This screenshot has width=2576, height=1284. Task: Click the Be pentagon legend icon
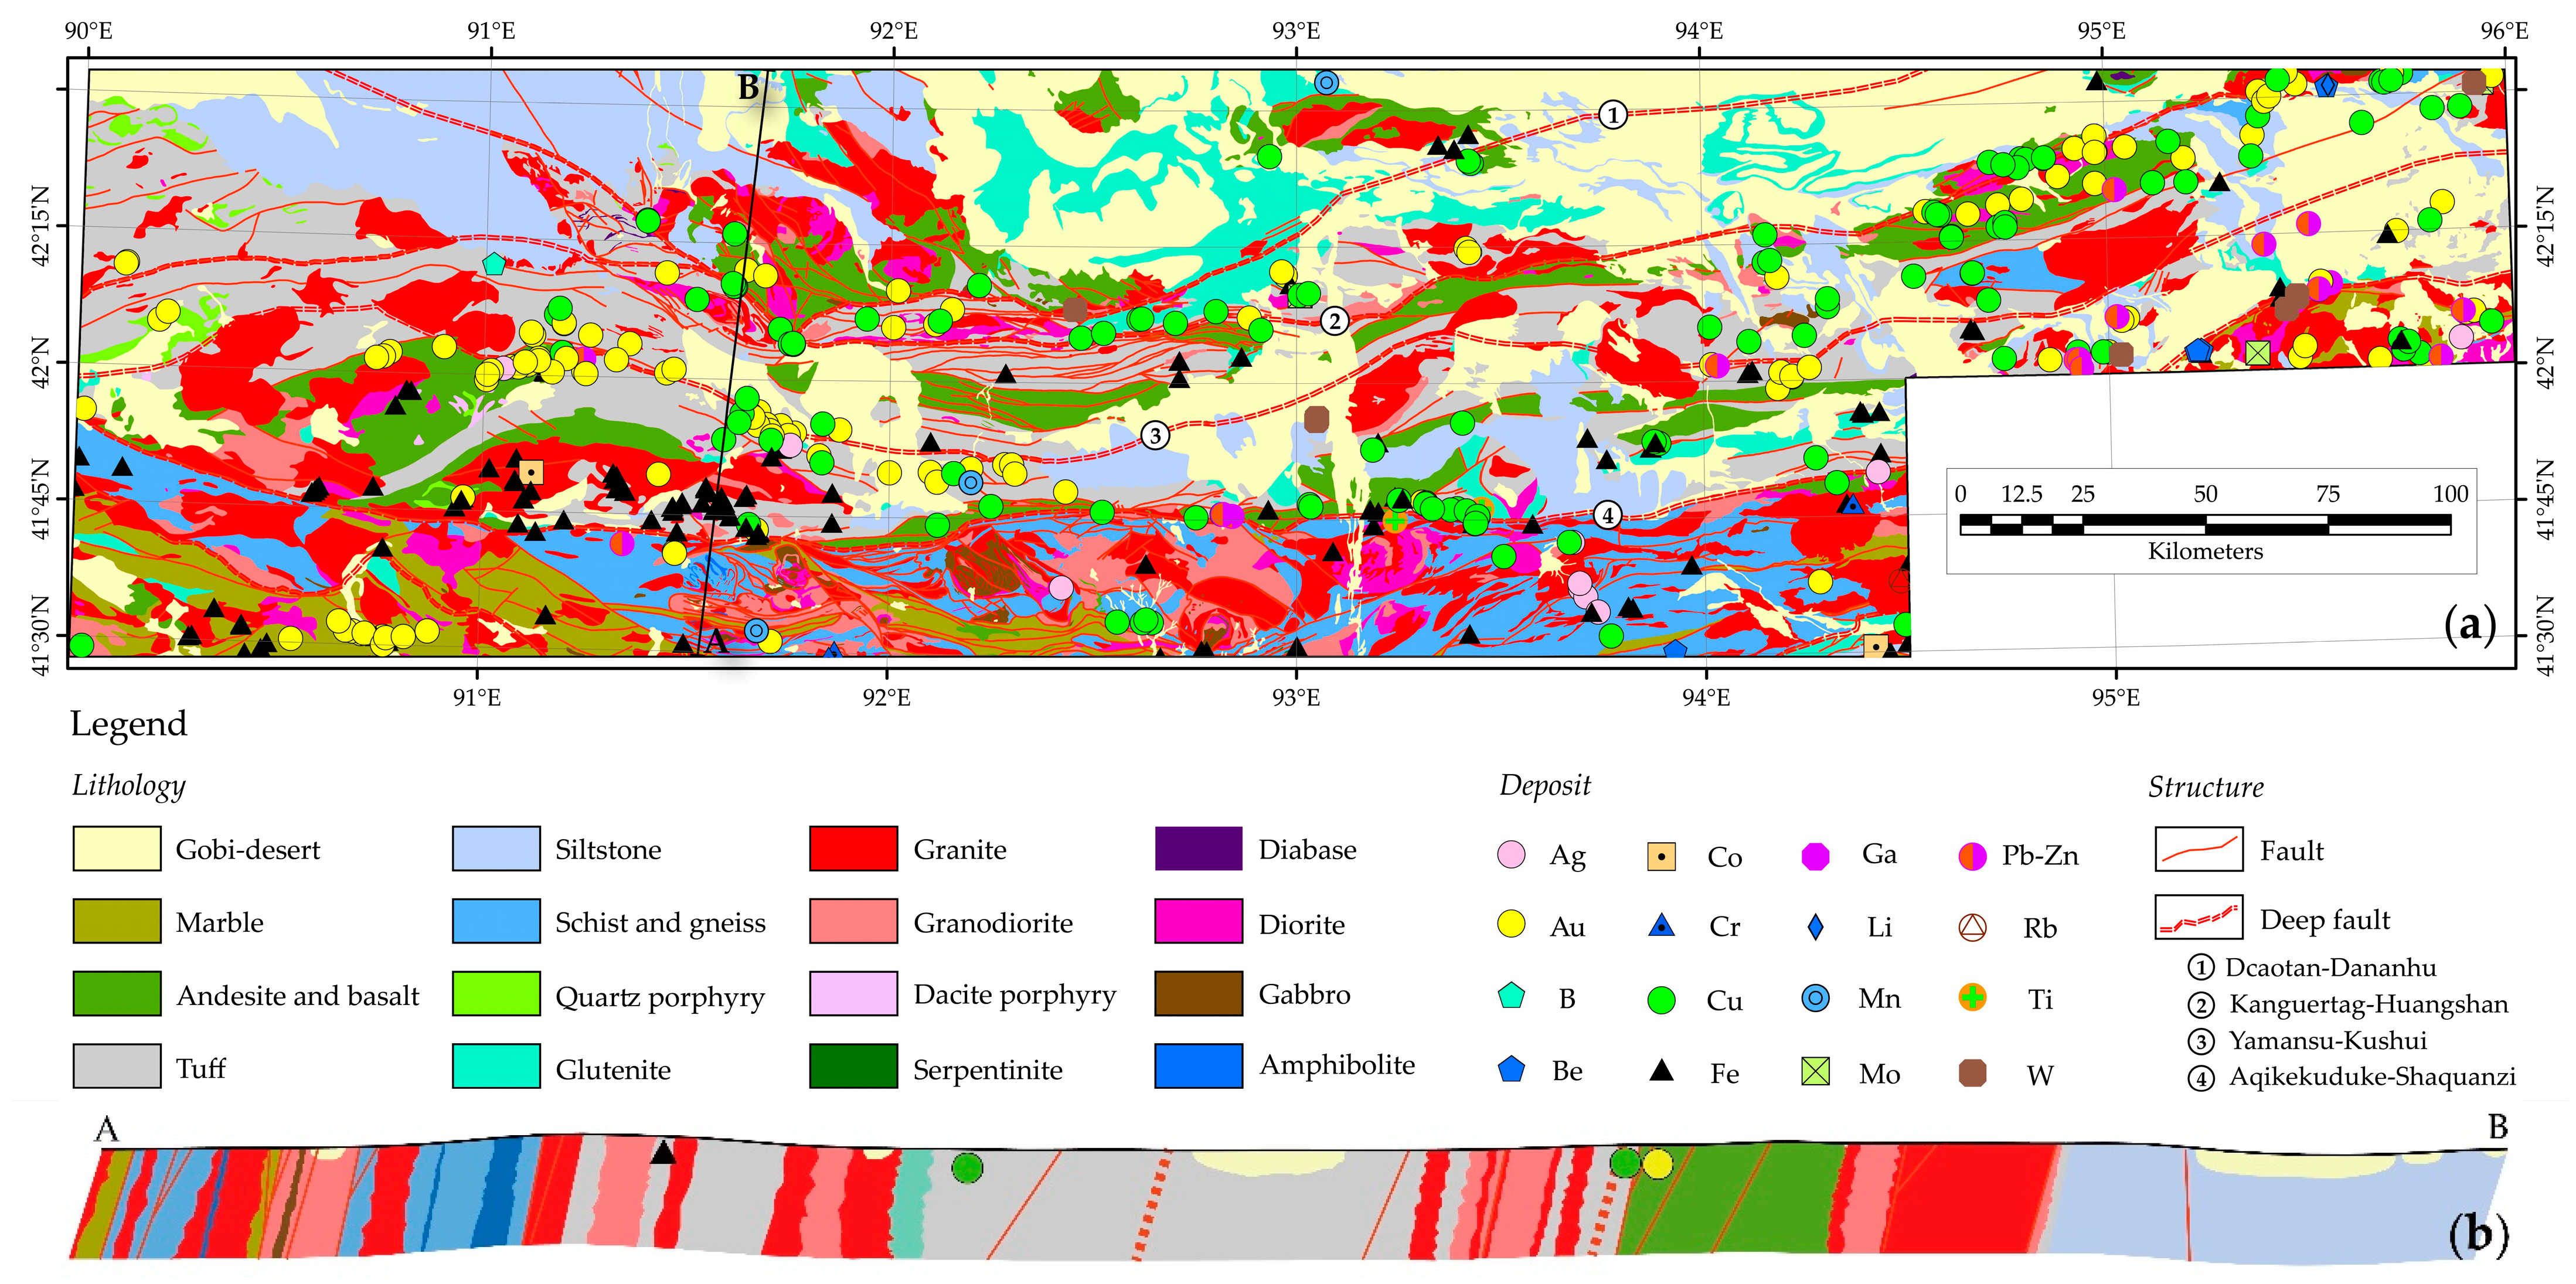(x=1511, y=1070)
